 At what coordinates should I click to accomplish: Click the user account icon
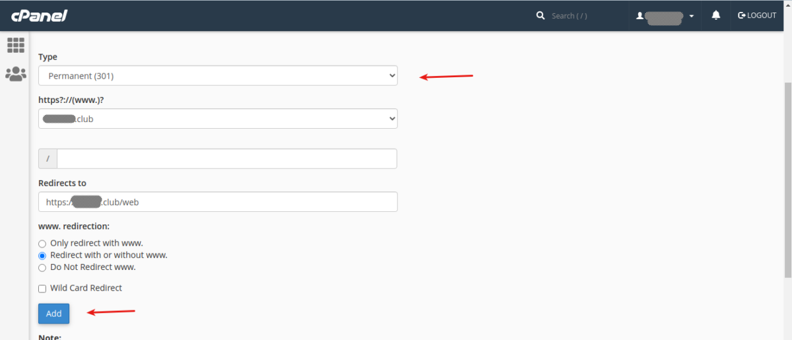tap(640, 16)
